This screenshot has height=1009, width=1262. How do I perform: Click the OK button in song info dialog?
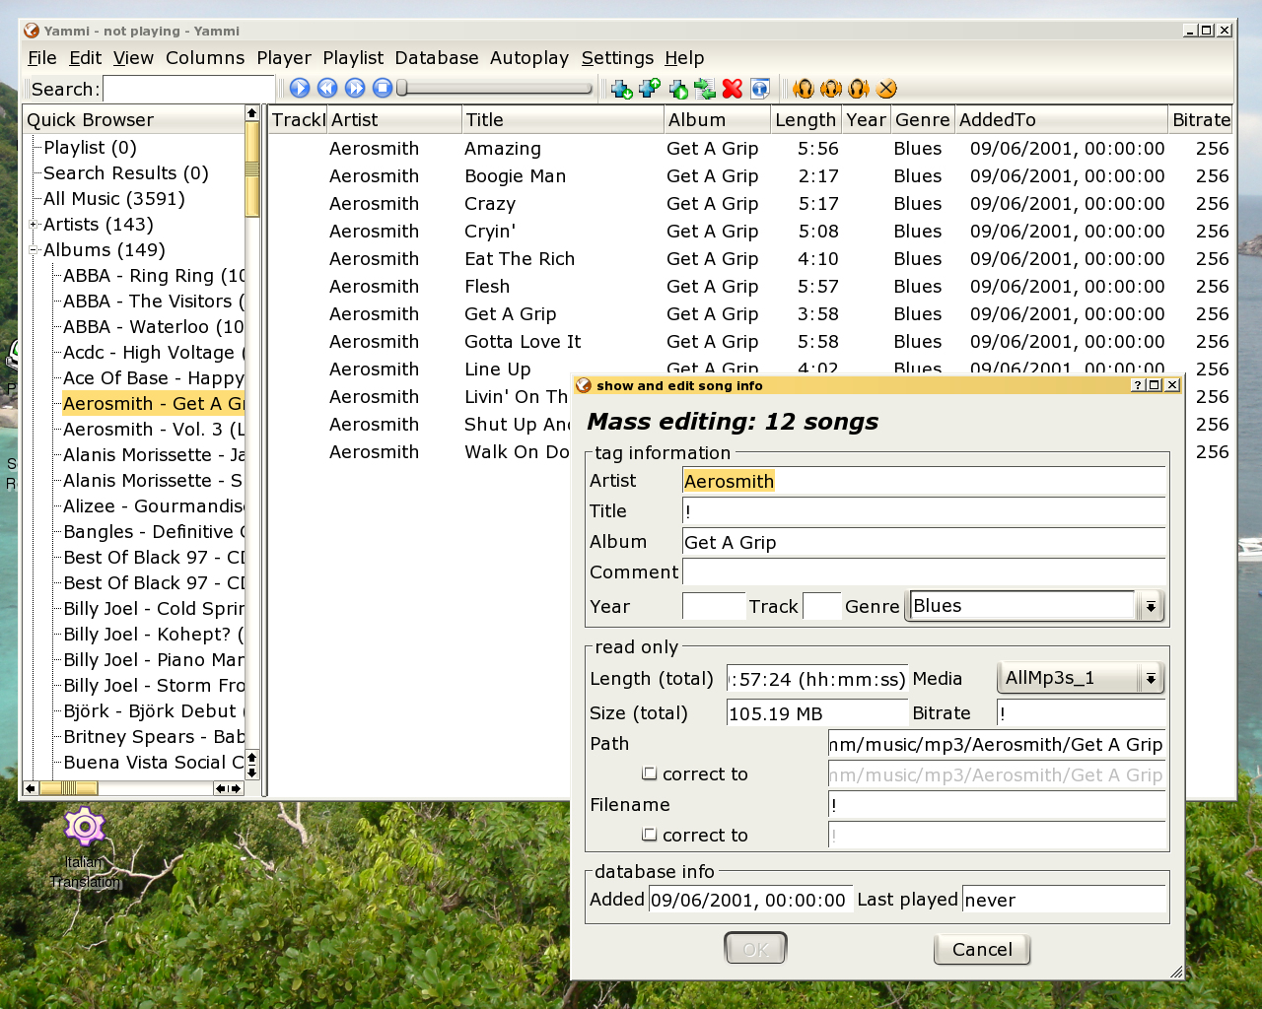pos(755,950)
